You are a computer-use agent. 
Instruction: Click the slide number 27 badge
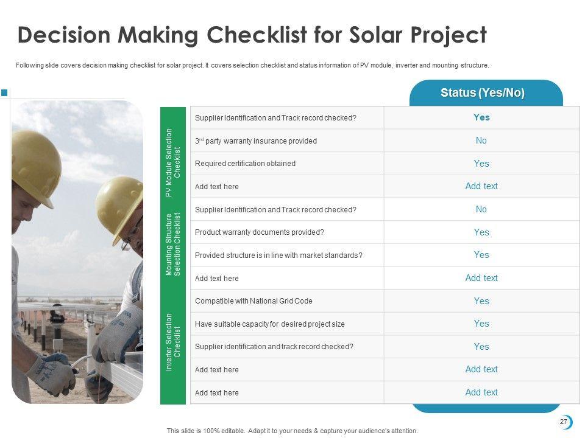click(x=564, y=422)
